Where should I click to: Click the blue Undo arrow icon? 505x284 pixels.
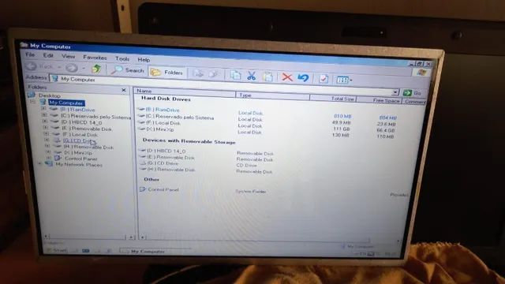[x=303, y=78]
